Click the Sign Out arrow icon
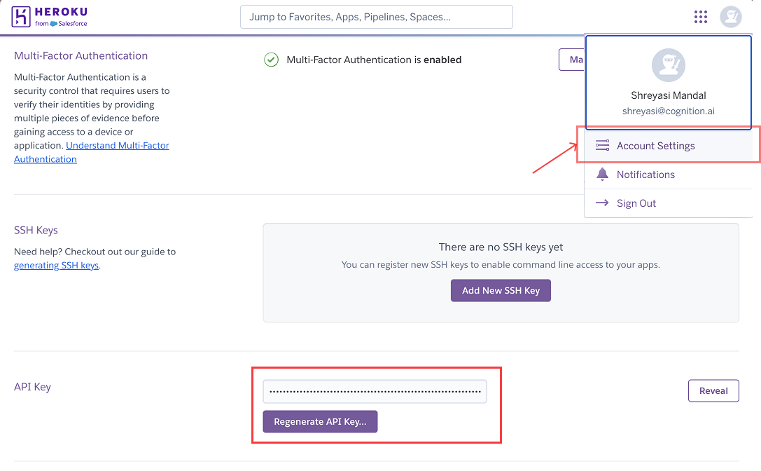This screenshot has height=471, width=761. point(602,203)
